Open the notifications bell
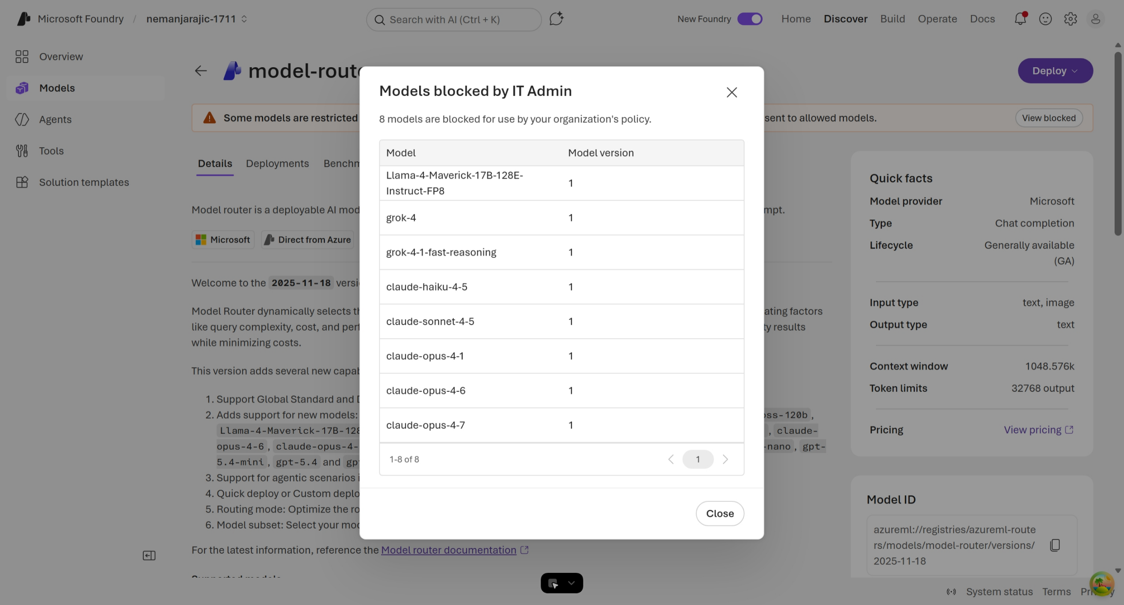The image size is (1124, 605). coord(1020,19)
